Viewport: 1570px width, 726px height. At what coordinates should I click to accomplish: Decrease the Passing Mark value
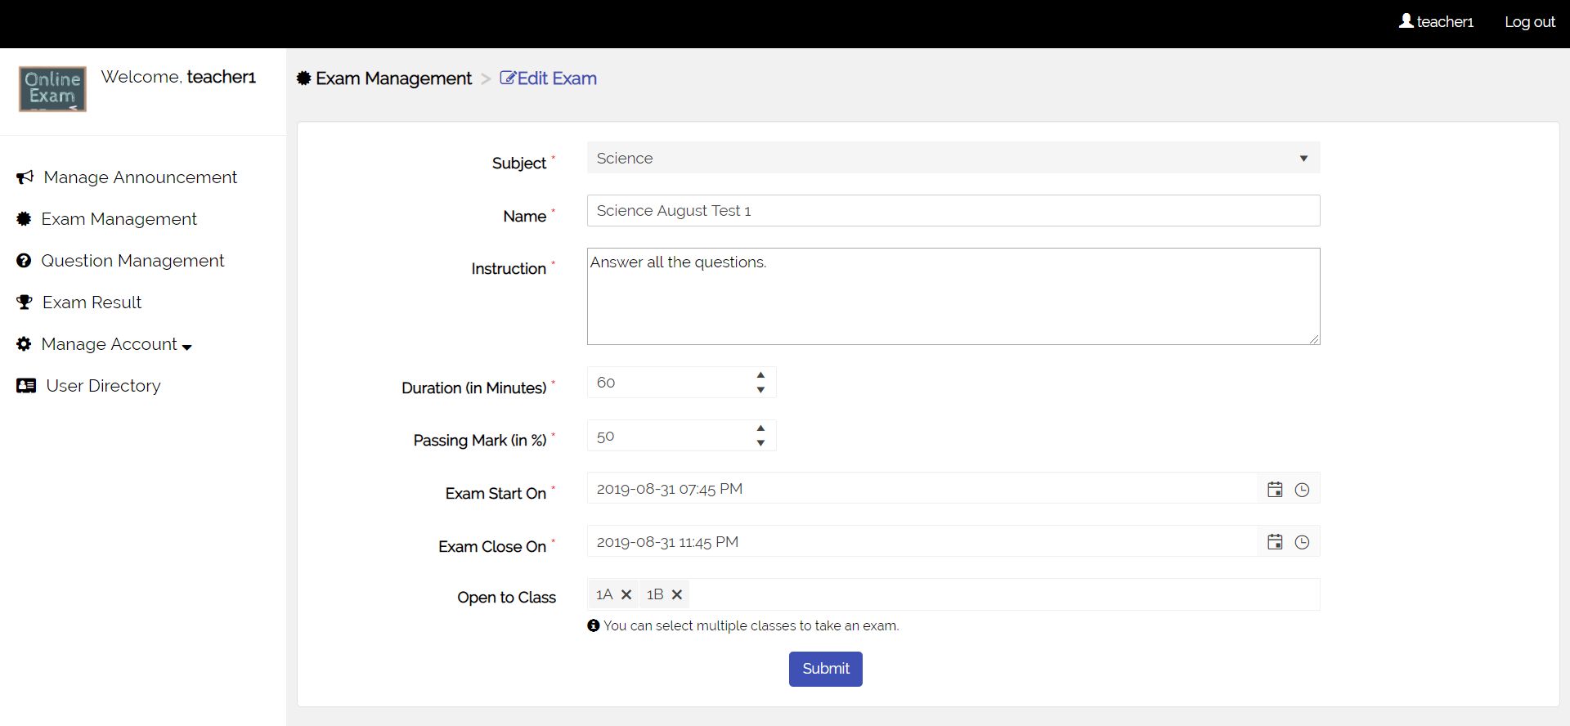[x=760, y=443]
